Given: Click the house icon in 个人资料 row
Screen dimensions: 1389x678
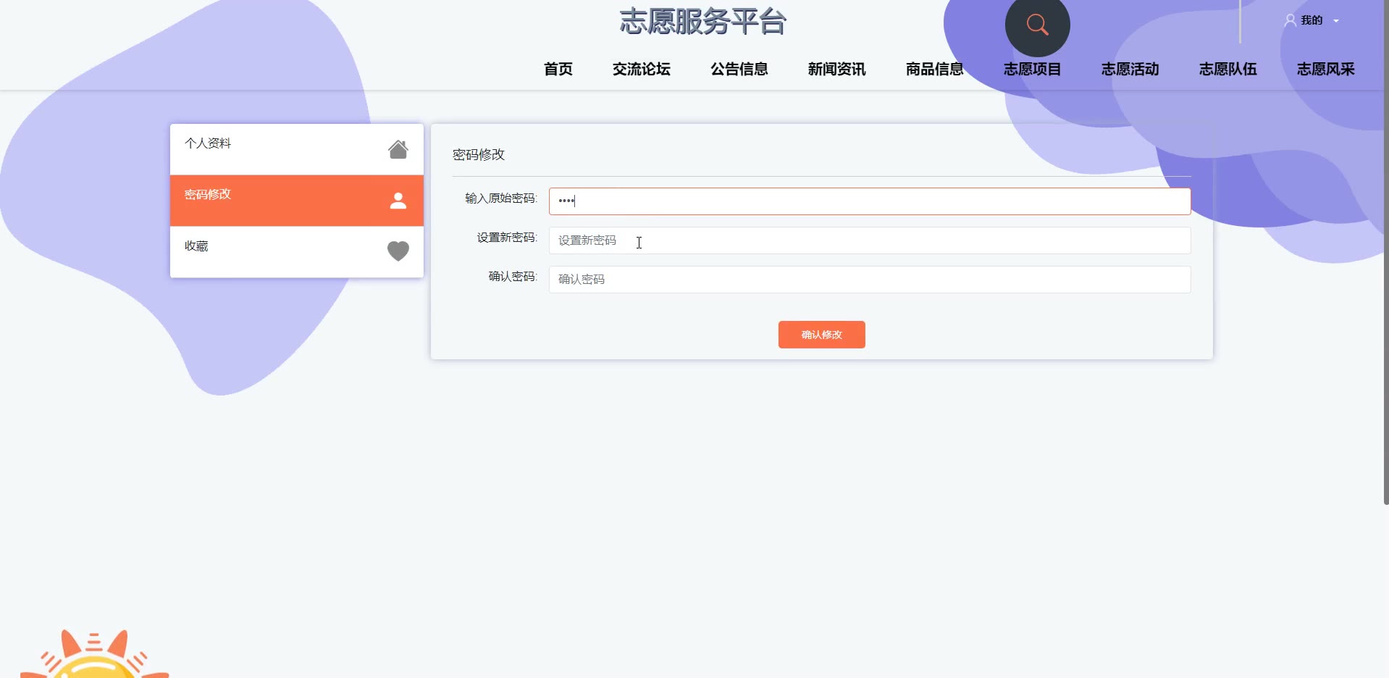Looking at the screenshot, I should (x=398, y=149).
